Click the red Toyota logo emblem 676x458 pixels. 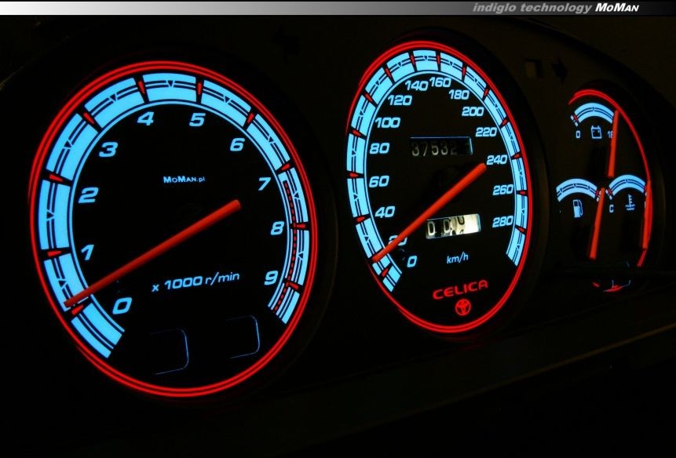[x=463, y=307]
